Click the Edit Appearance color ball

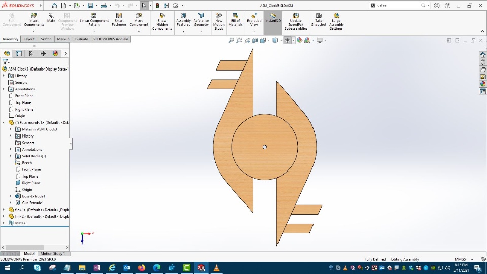[x=299, y=40]
